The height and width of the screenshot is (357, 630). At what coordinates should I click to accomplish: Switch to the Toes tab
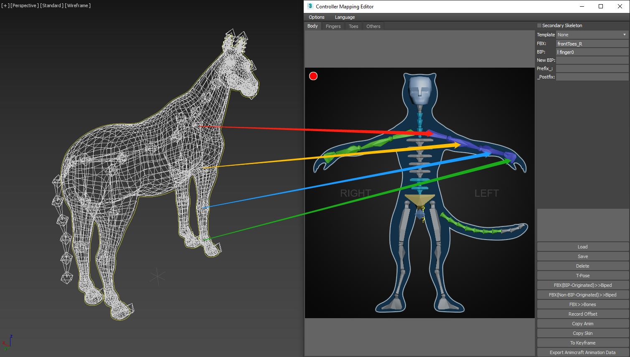point(353,26)
